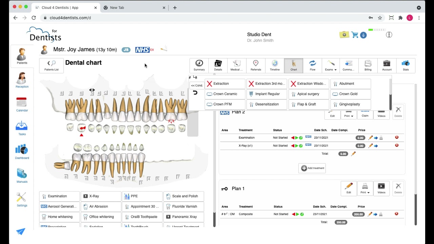This screenshot has height=244, width=434.
Task: Select the Flap & Graft treatment
Action: [309, 104]
